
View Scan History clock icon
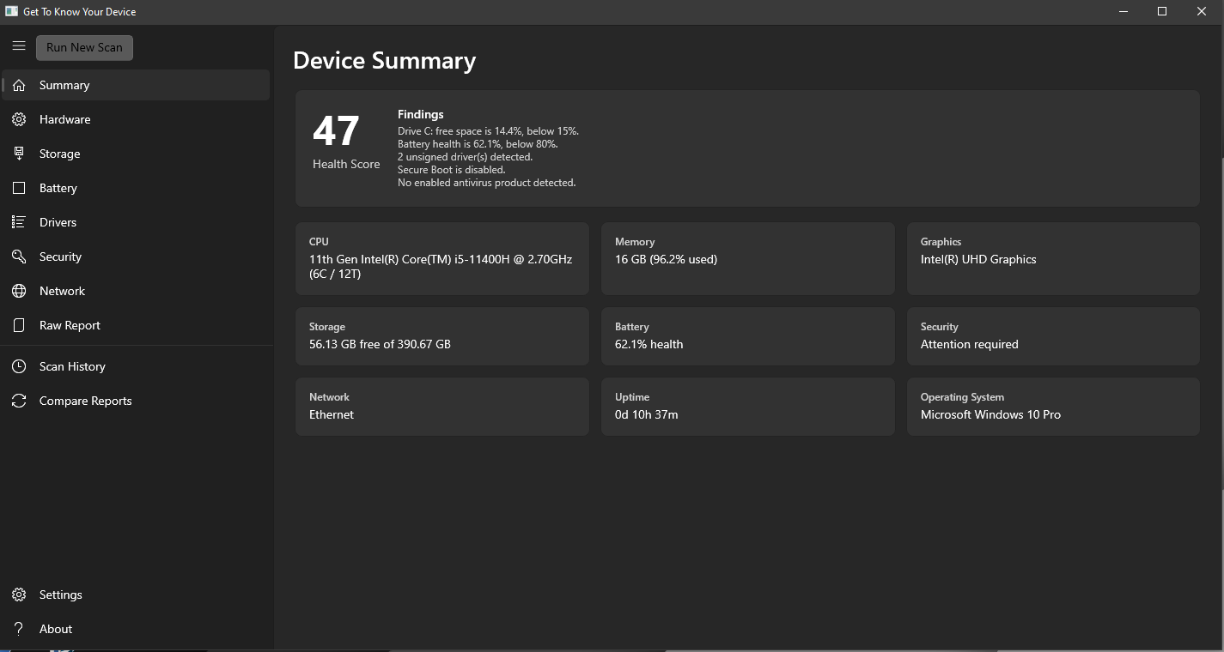click(x=19, y=366)
